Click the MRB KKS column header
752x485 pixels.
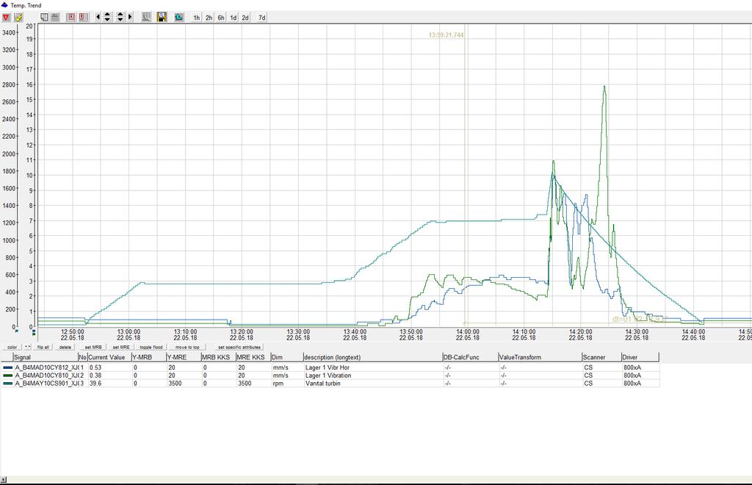(218, 357)
